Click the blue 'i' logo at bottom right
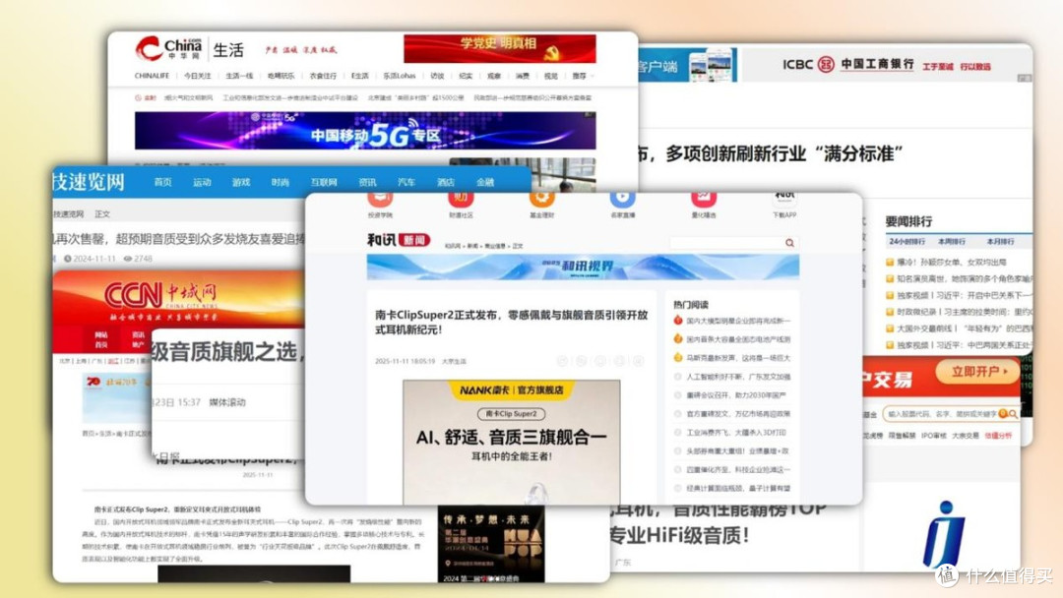Image resolution: width=1063 pixels, height=598 pixels. pos(943,534)
